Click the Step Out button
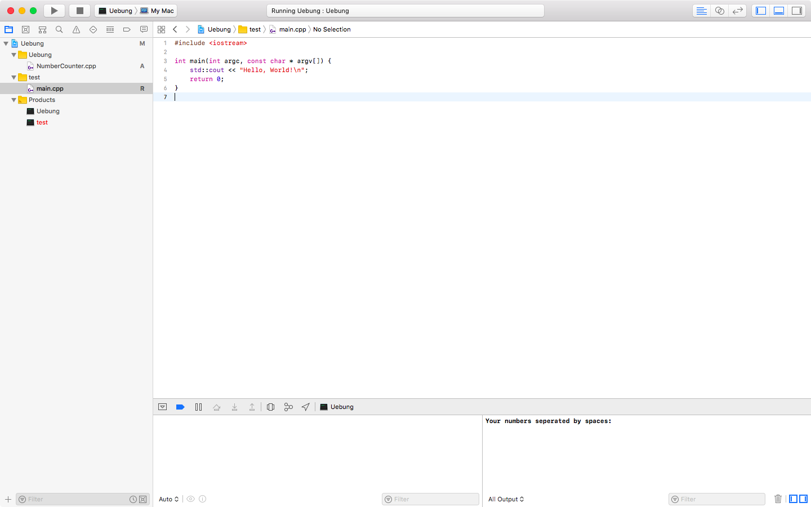 pos(252,407)
